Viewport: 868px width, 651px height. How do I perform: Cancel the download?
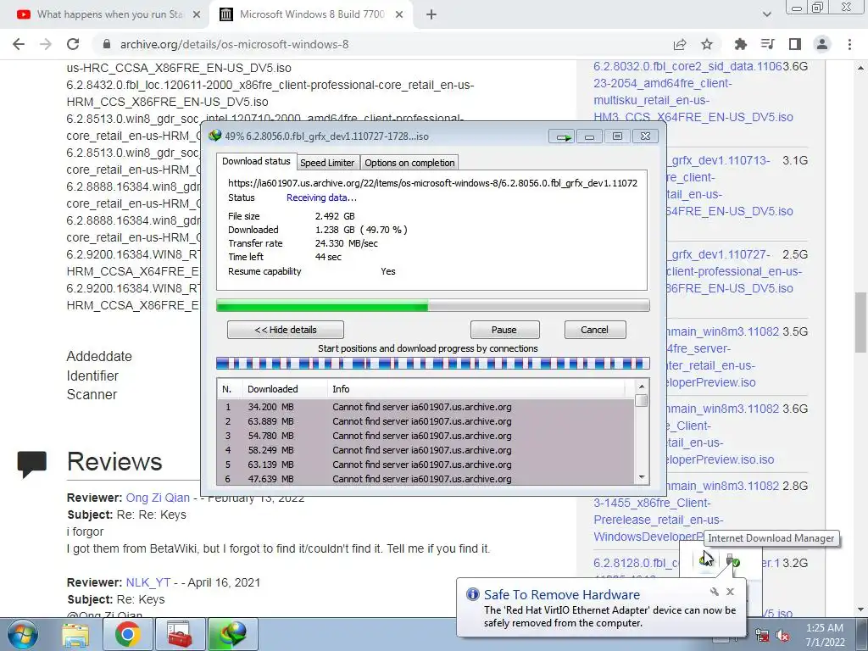[x=595, y=330]
